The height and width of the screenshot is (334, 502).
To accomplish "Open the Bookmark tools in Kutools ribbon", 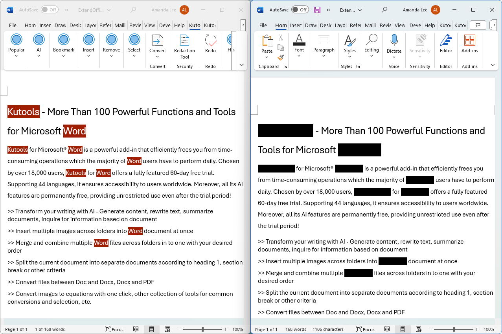I will [64, 46].
